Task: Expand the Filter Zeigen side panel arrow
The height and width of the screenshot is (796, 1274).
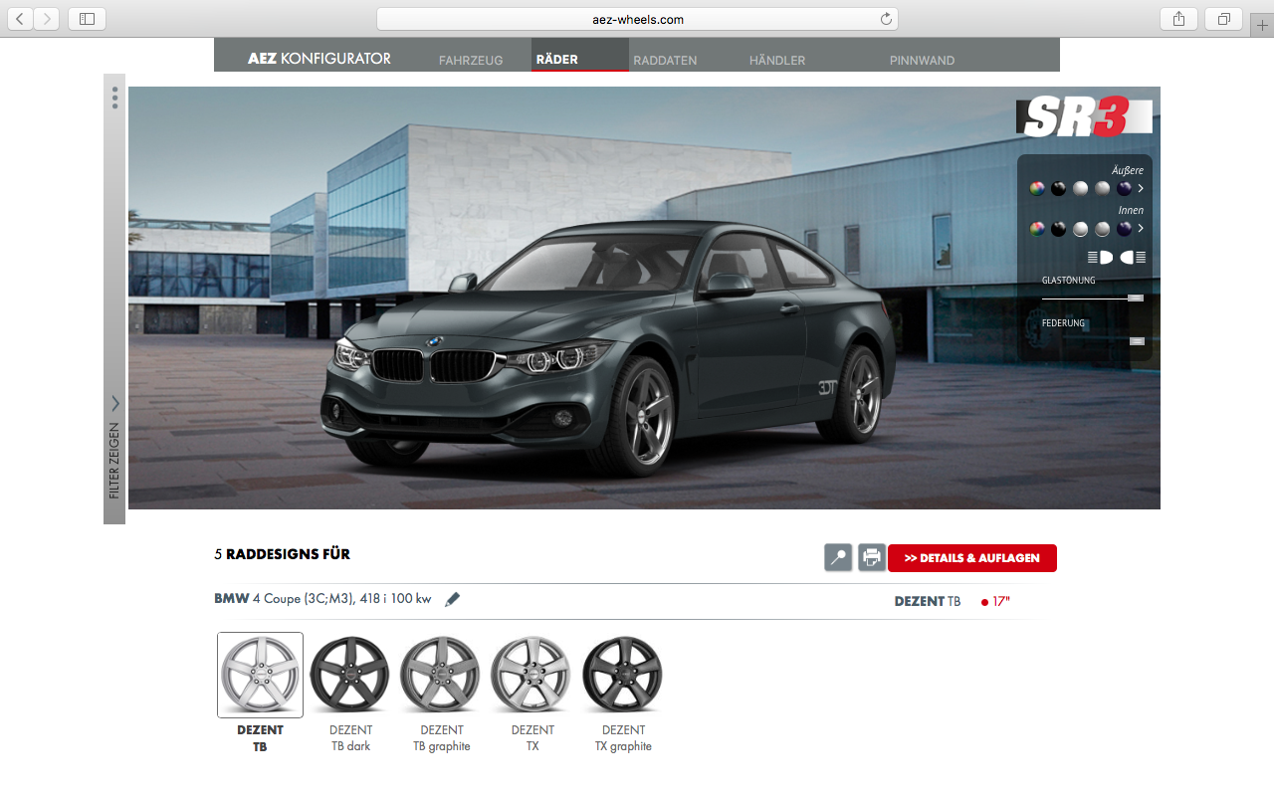Action: 114,403
